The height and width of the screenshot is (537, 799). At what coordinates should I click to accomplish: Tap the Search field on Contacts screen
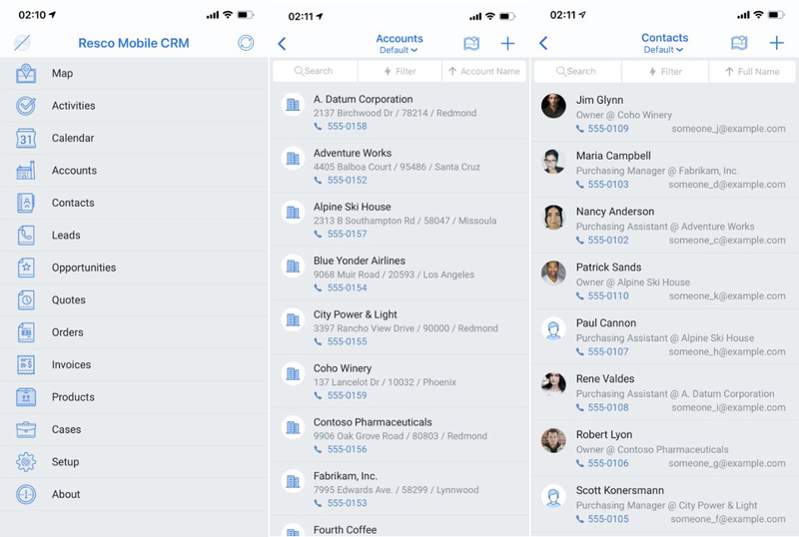coord(576,71)
